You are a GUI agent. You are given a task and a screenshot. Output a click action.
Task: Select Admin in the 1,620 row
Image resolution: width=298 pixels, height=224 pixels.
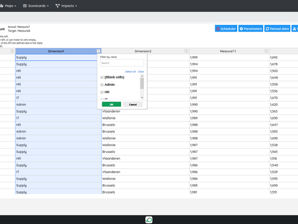(58, 105)
